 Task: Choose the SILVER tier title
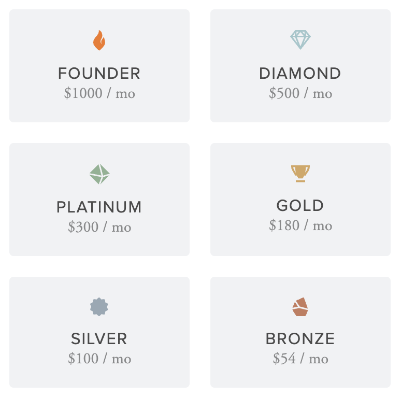point(99,339)
